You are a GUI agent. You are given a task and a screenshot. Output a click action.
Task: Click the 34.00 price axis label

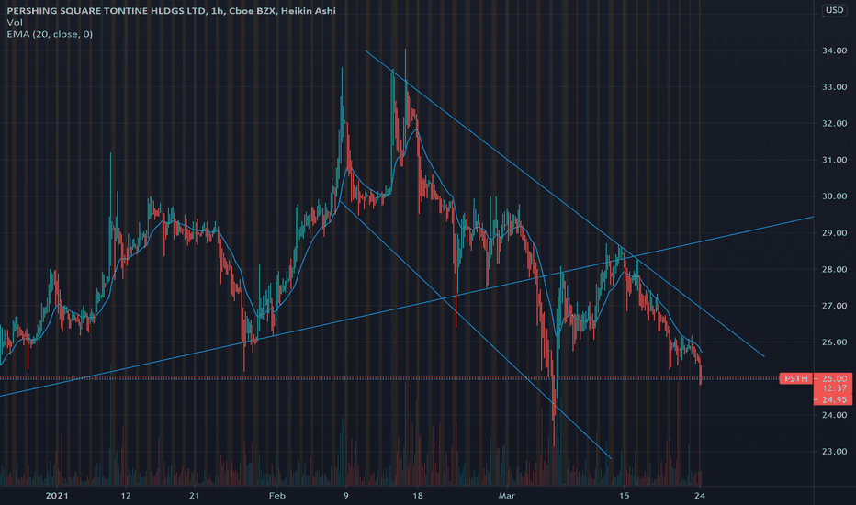coord(834,50)
